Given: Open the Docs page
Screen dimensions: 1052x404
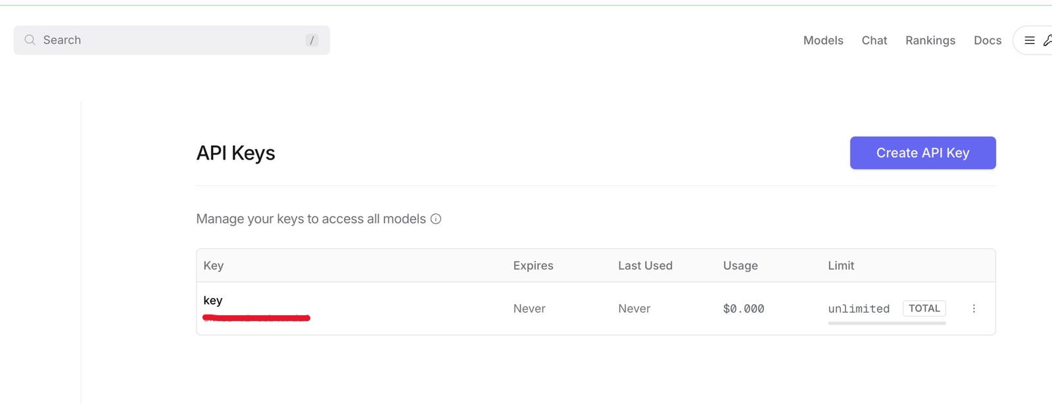Looking at the screenshot, I should pos(987,40).
